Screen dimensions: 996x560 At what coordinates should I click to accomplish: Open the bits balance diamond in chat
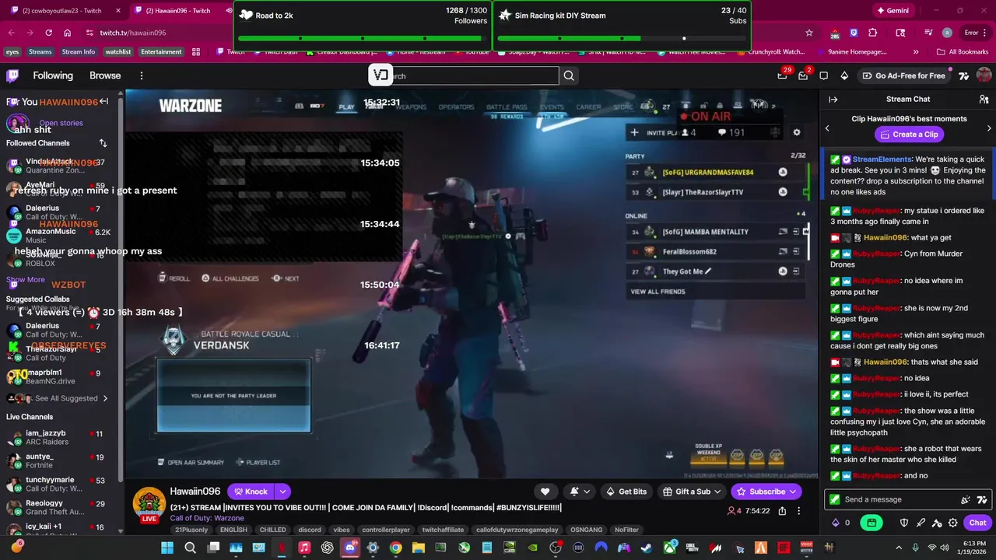point(836,523)
